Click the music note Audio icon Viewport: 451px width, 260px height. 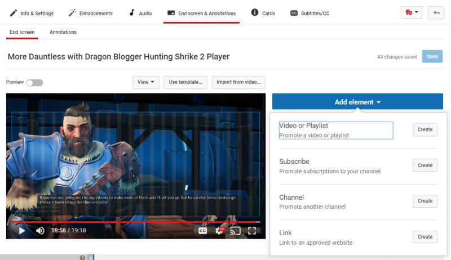click(132, 12)
